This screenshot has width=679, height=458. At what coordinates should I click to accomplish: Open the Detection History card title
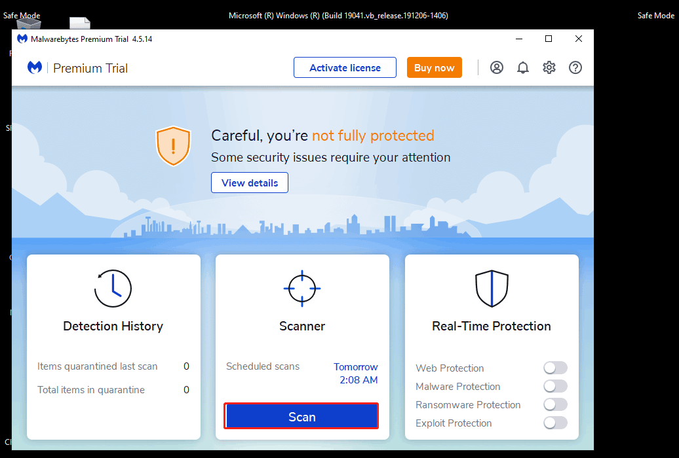[x=113, y=326]
